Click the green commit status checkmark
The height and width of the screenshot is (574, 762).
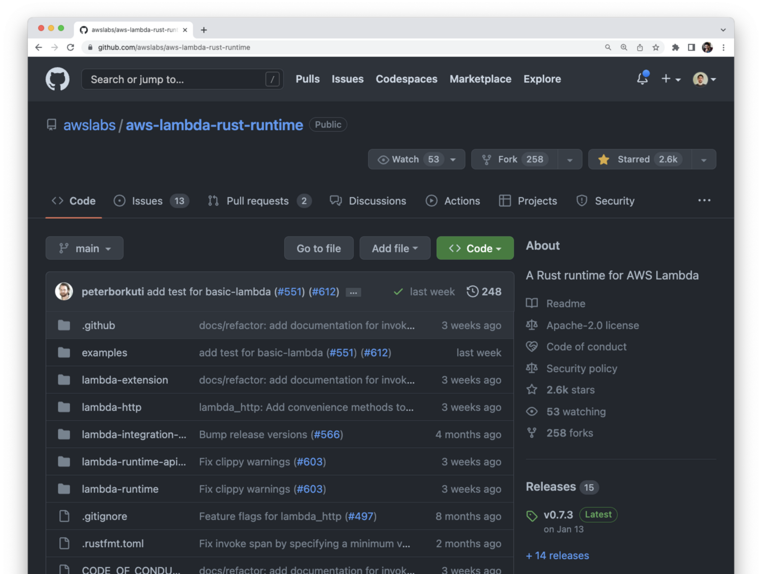click(398, 292)
